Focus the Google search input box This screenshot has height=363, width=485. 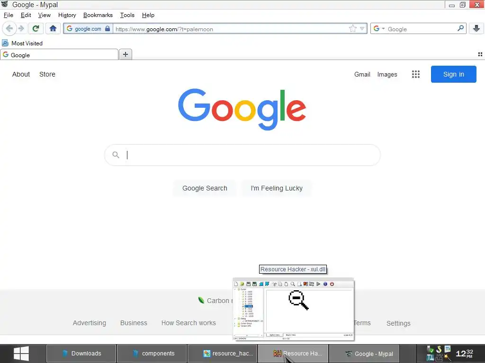[x=242, y=155]
